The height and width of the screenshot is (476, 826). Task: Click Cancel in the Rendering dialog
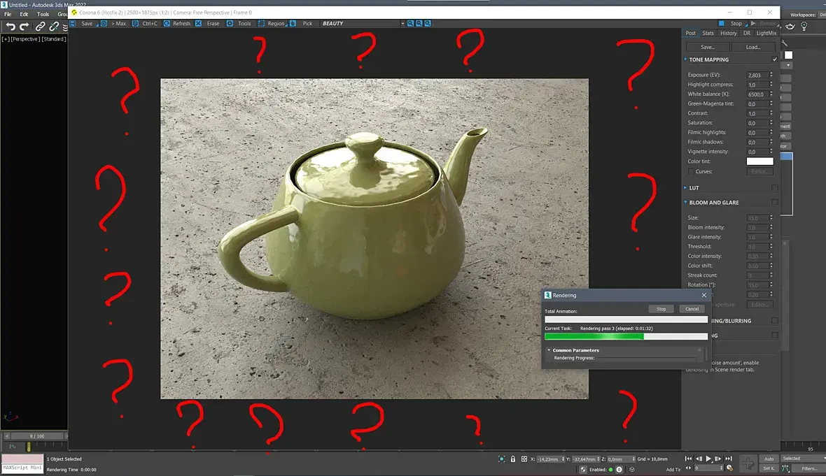pos(692,309)
